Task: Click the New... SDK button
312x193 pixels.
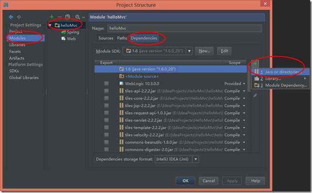Action: click(204, 51)
